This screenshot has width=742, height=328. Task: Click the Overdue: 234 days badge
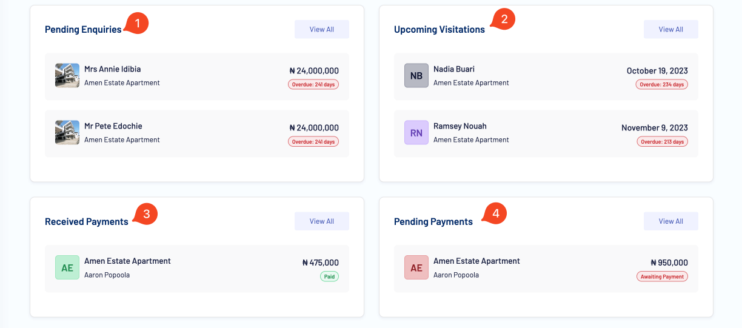pyautogui.click(x=662, y=84)
